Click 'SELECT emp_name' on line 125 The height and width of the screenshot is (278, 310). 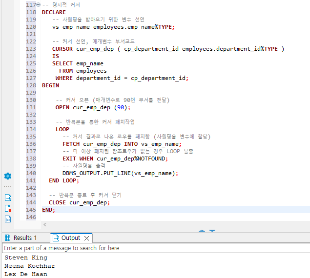[78, 63]
